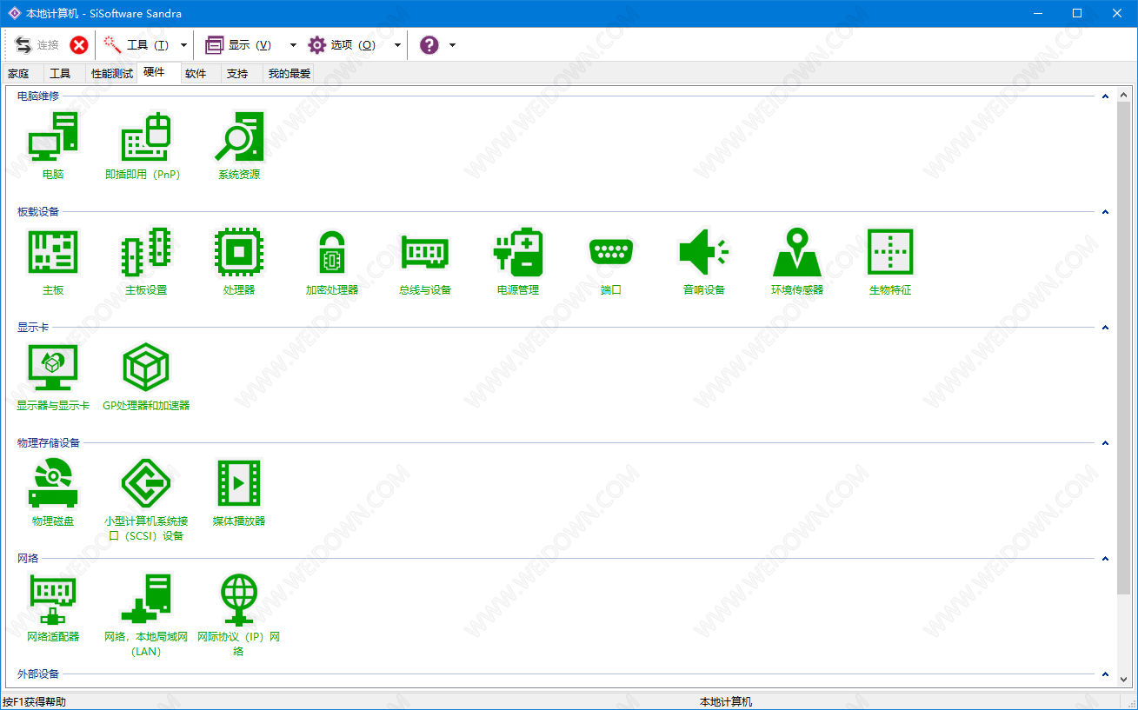Viewport: 1138px width, 710px height.
Task: Open the 显示 (V) toolbar menu
Action: pos(240,45)
